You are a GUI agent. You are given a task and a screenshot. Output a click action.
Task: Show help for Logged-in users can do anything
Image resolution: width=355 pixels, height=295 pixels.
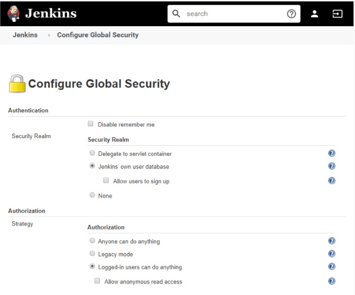point(332,267)
